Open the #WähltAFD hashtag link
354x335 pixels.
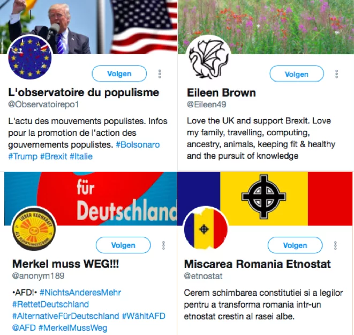pos(144,316)
